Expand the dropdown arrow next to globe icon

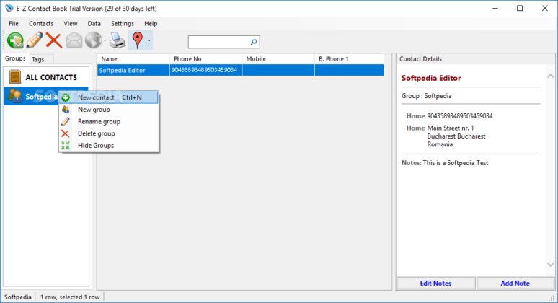click(x=105, y=41)
